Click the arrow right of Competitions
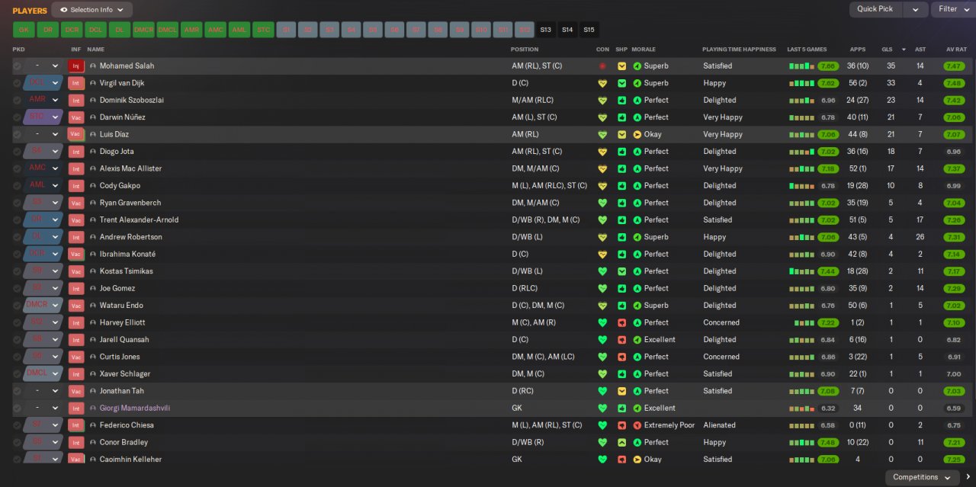The width and height of the screenshot is (976, 487). coord(968,477)
